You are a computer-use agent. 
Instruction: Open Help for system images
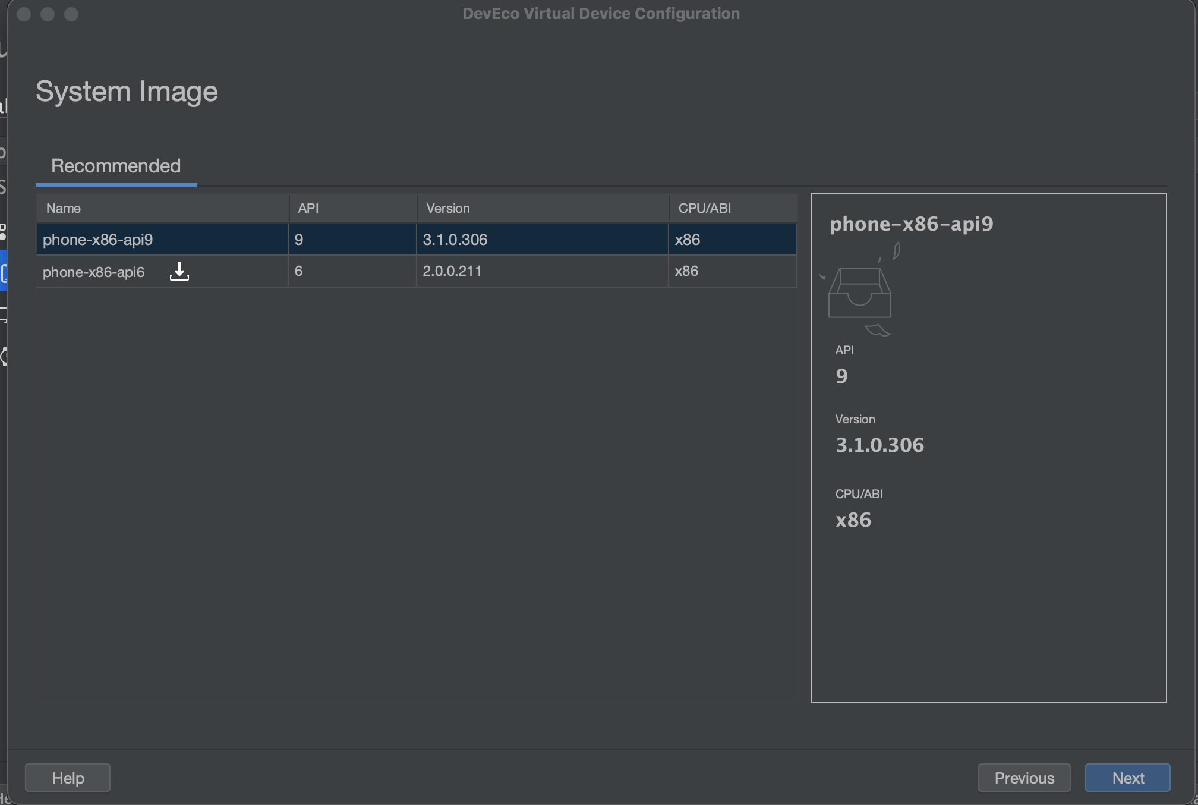(x=68, y=778)
